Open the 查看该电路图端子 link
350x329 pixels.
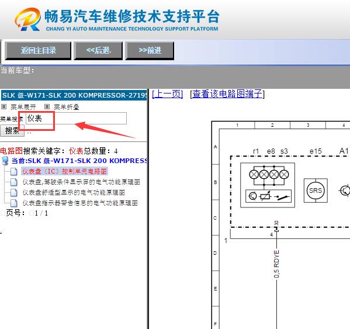tap(227, 94)
